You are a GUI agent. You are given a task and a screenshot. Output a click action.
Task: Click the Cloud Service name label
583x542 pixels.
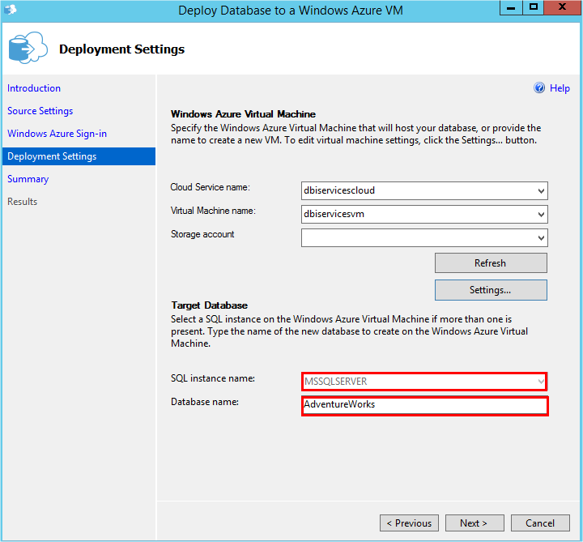pyautogui.click(x=210, y=187)
